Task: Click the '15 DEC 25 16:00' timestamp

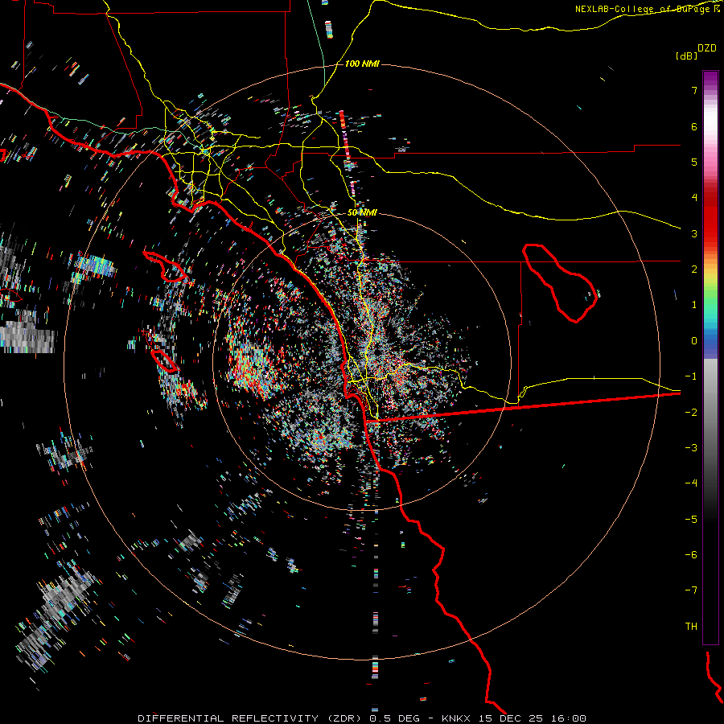Action: pos(533,718)
